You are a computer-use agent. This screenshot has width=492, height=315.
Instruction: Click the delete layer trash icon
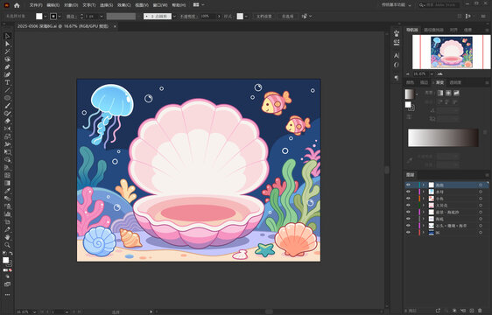click(480, 311)
